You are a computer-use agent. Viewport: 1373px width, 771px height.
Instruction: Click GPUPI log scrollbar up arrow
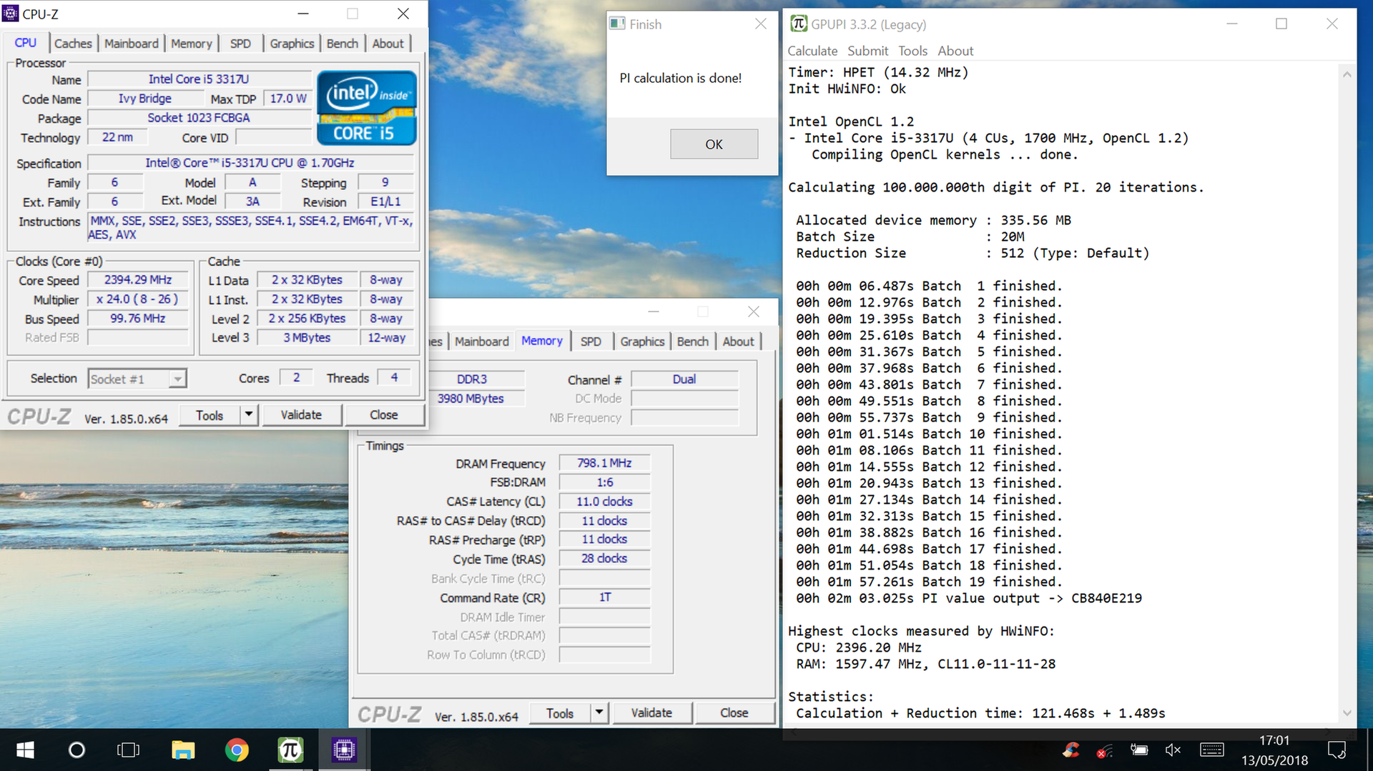(x=1347, y=74)
